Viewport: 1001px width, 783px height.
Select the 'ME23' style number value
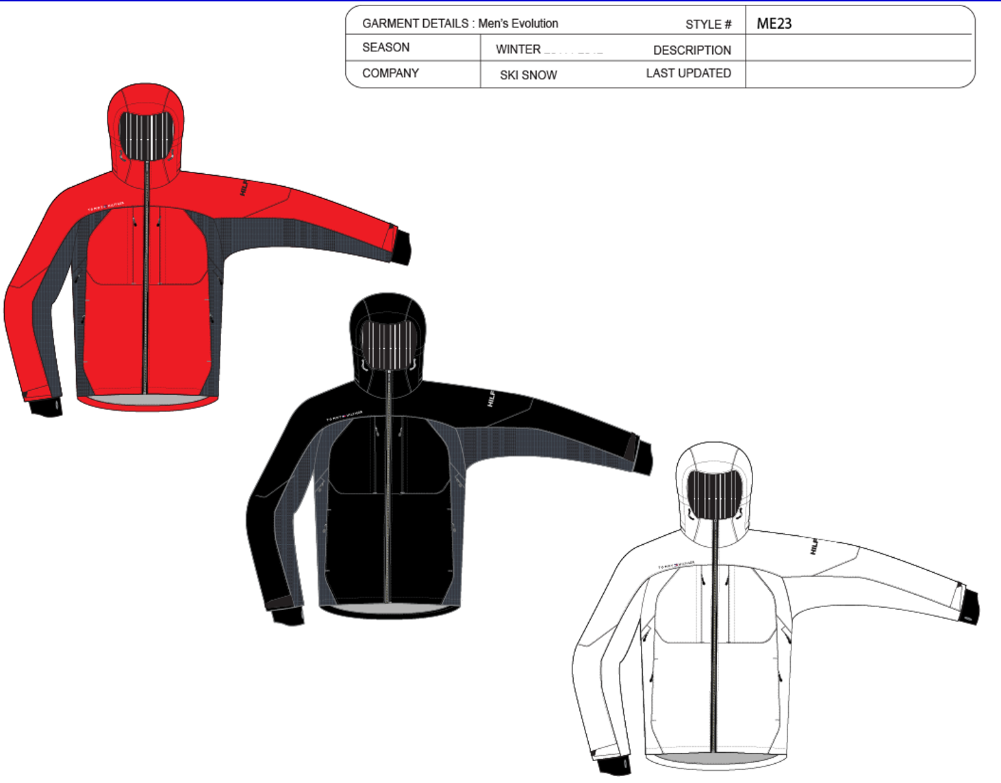click(774, 23)
